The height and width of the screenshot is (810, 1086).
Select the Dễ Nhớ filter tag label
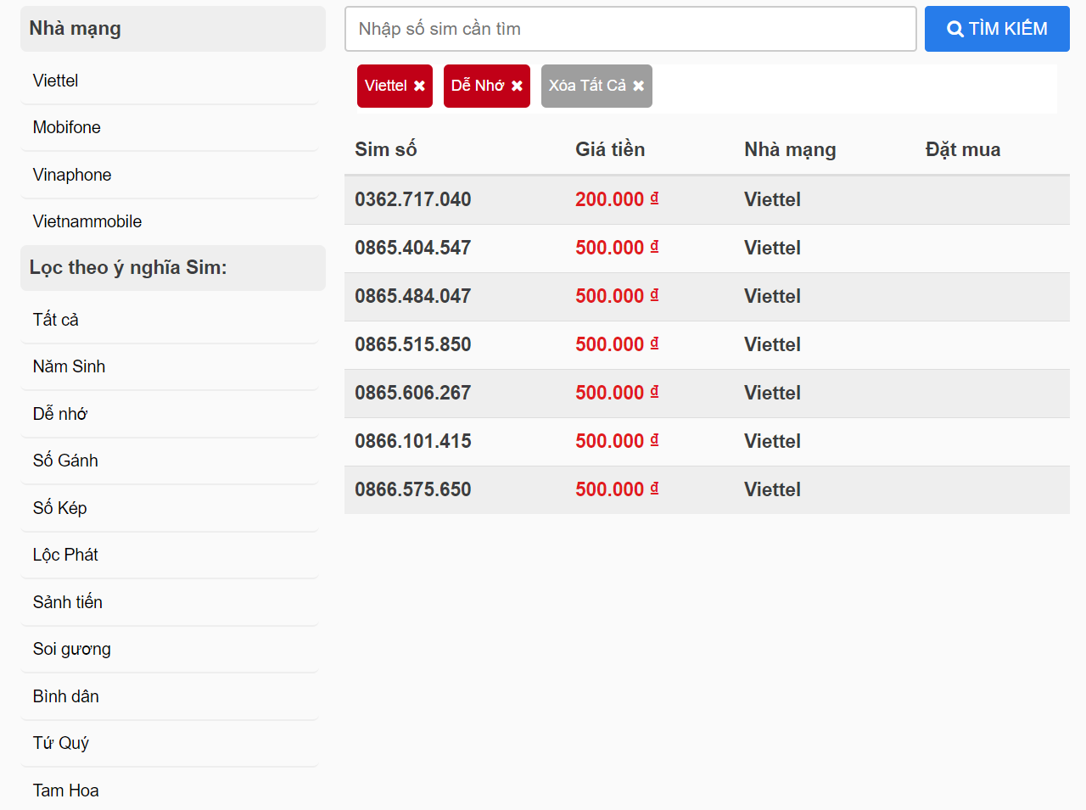[x=478, y=86]
